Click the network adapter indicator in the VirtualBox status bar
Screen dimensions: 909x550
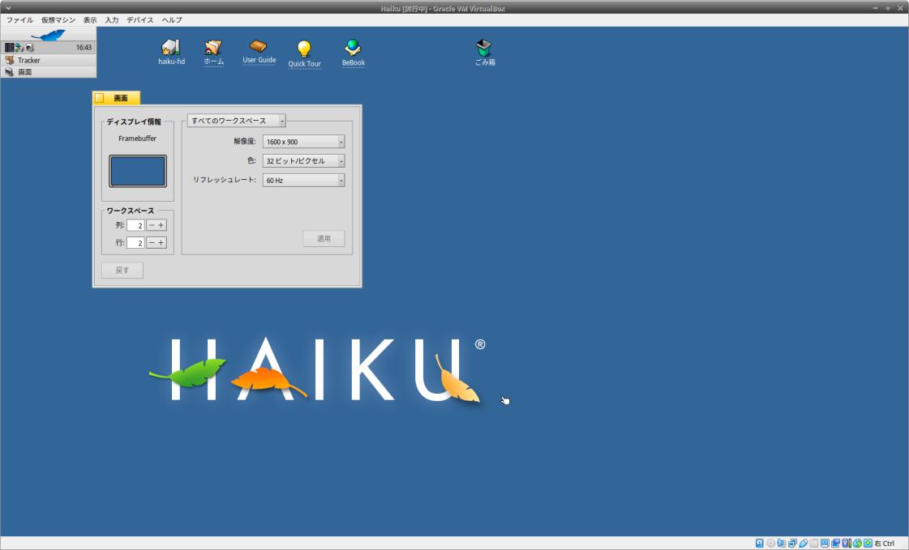click(792, 543)
